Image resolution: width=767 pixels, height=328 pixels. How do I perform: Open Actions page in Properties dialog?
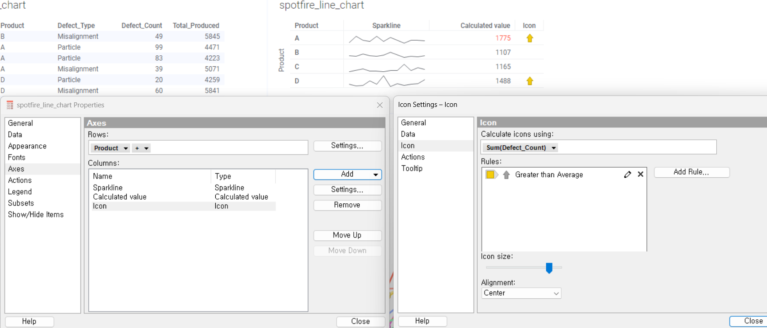point(20,180)
